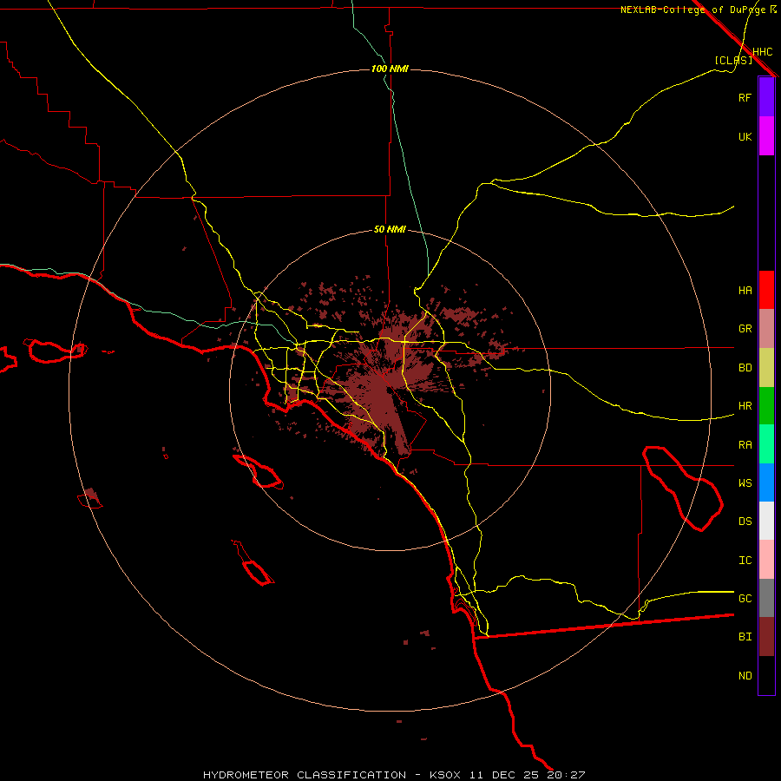Click the IC legend label
This screenshot has height=781, width=781.
click(x=745, y=561)
